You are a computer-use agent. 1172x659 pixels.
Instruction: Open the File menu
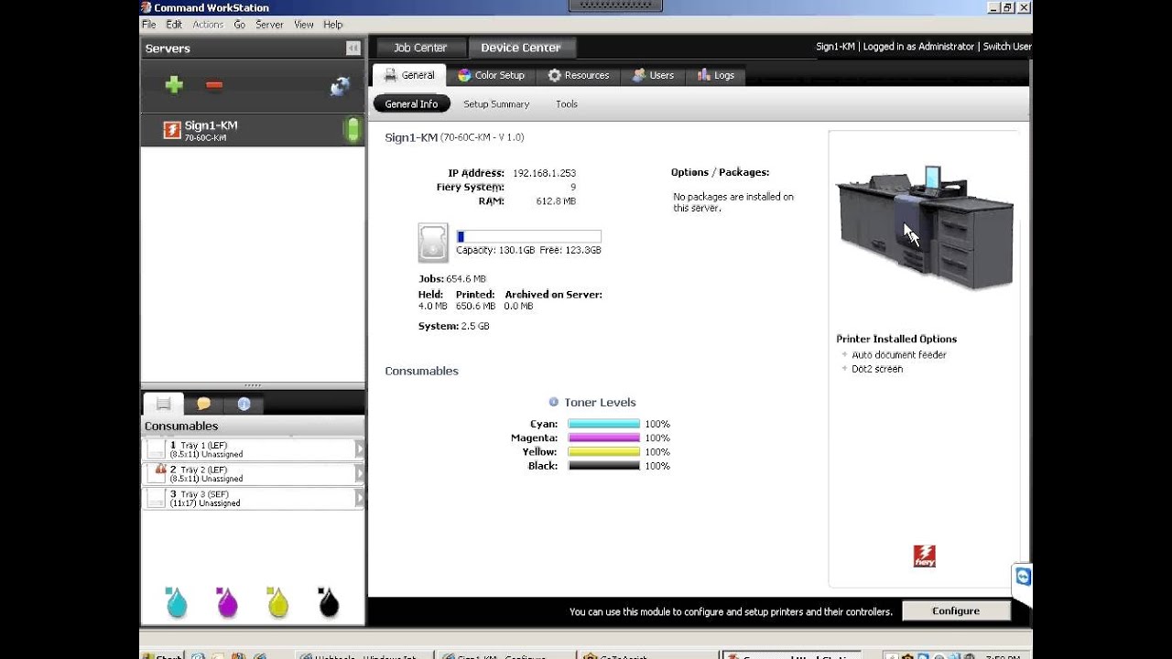click(148, 25)
